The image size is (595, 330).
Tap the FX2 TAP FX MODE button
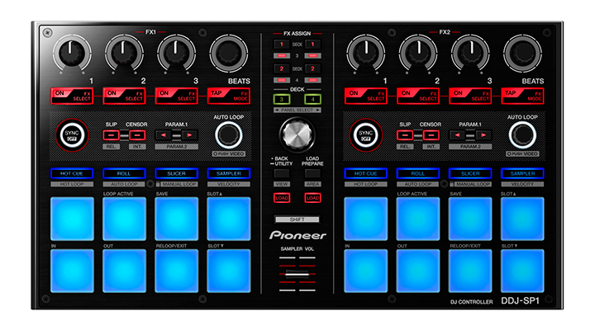(522, 96)
